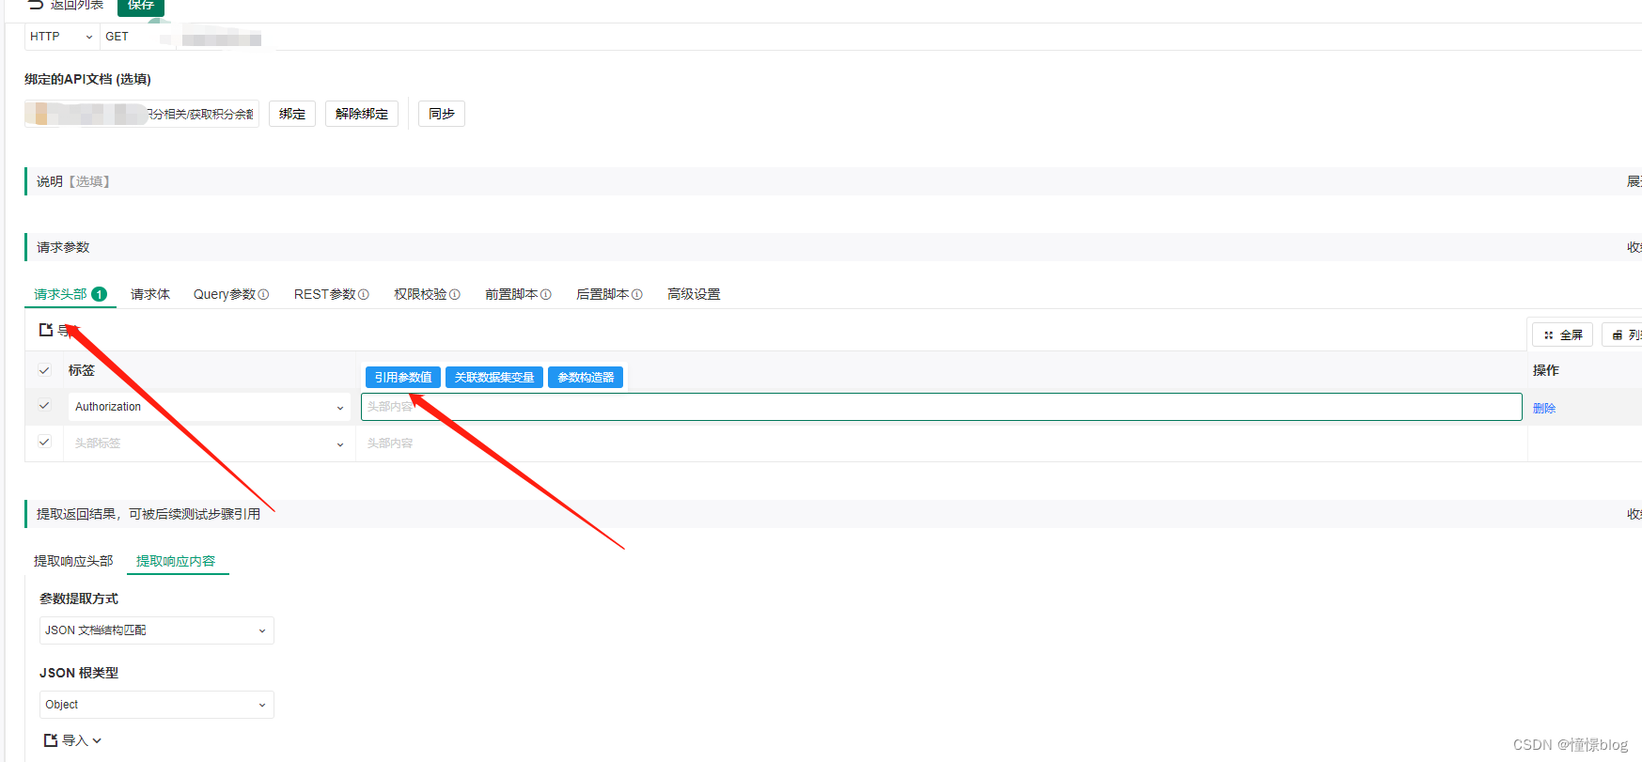Image resolution: width=1642 pixels, height=762 pixels.
Task: Click the 绑定 bind button
Action: [x=292, y=114]
